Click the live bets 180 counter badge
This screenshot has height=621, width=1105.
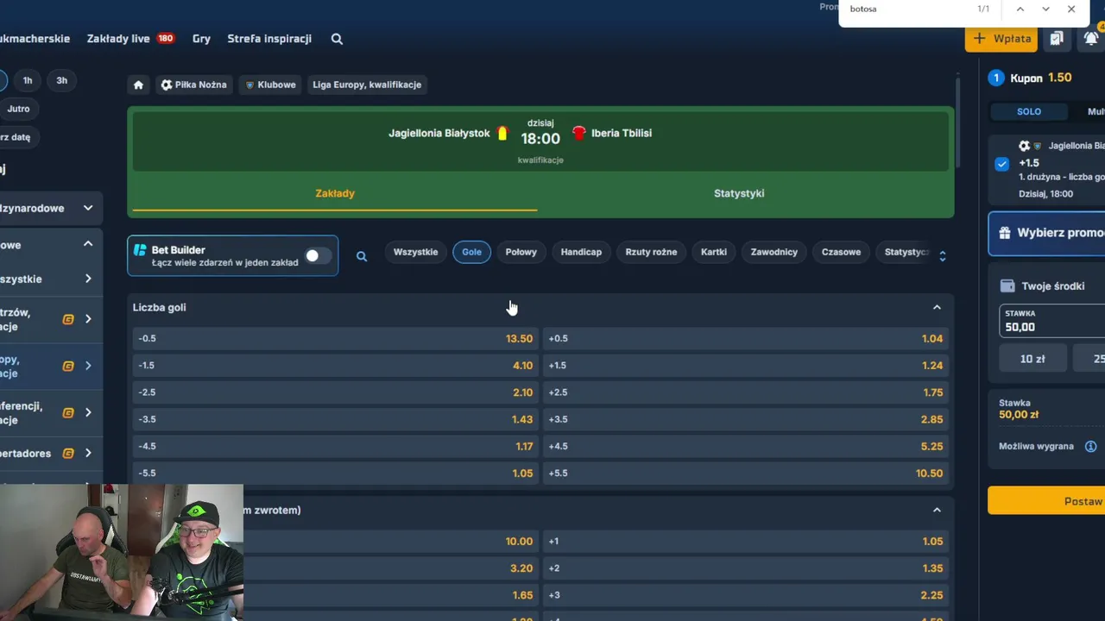(x=165, y=39)
